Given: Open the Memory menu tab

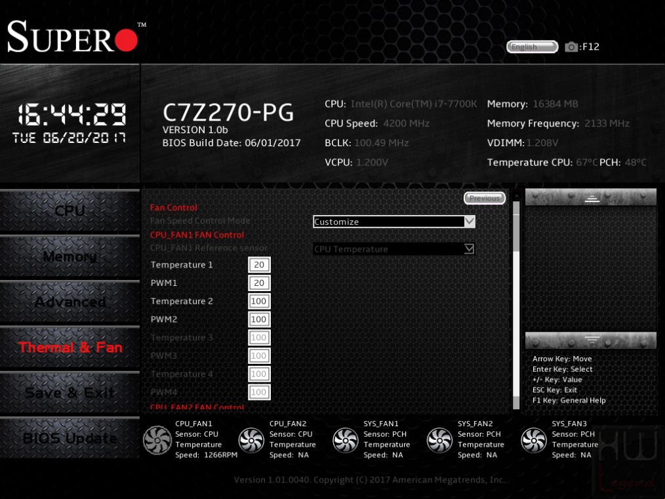Looking at the screenshot, I should (70, 256).
